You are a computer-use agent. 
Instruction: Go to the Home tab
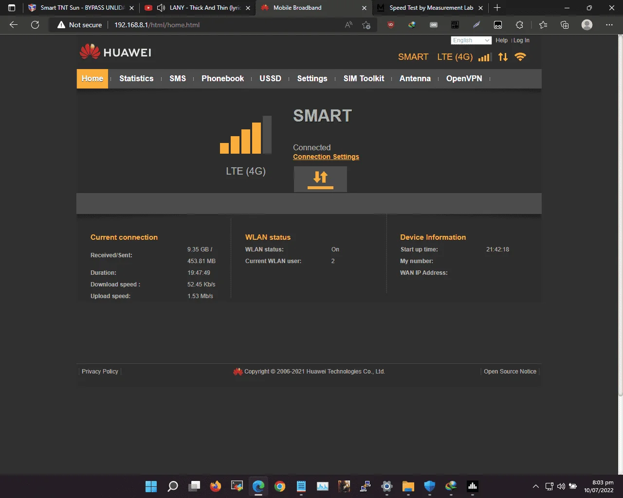click(x=92, y=79)
